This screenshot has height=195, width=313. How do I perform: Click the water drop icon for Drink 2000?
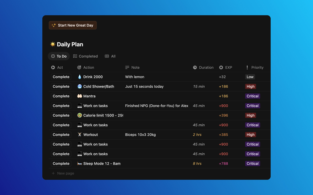(x=80, y=77)
